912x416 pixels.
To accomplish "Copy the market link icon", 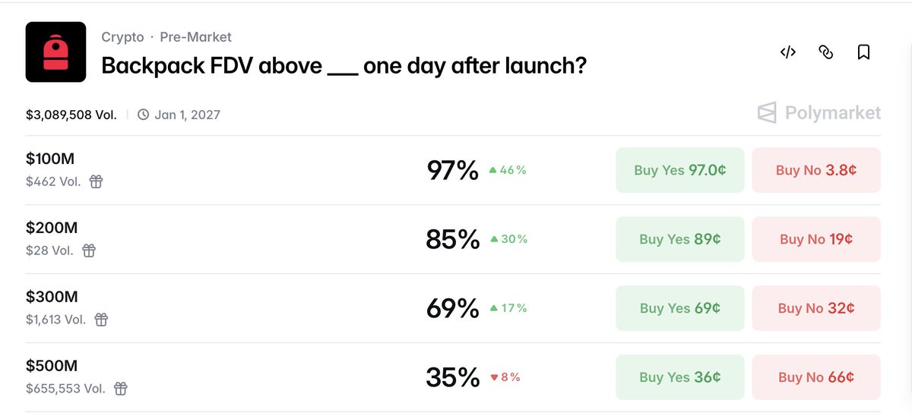I will pos(825,52).
